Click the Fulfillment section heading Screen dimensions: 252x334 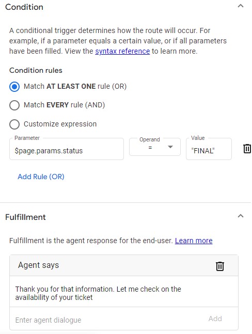point(25,217)
